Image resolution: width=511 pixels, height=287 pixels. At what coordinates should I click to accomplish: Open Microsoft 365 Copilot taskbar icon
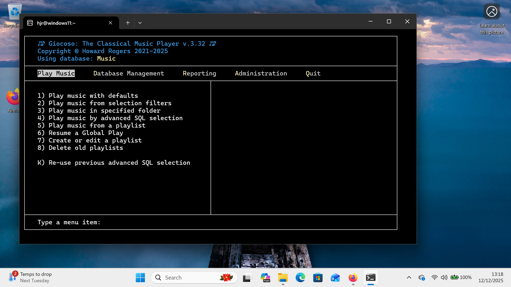pos(265,277)
